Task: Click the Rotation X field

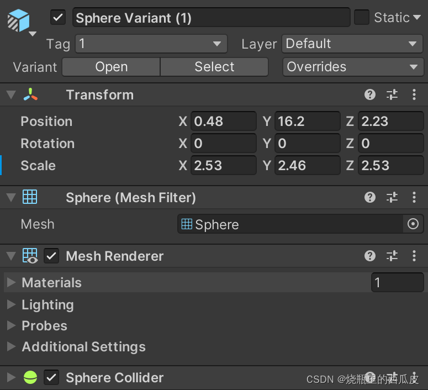Action: (224, 144)
